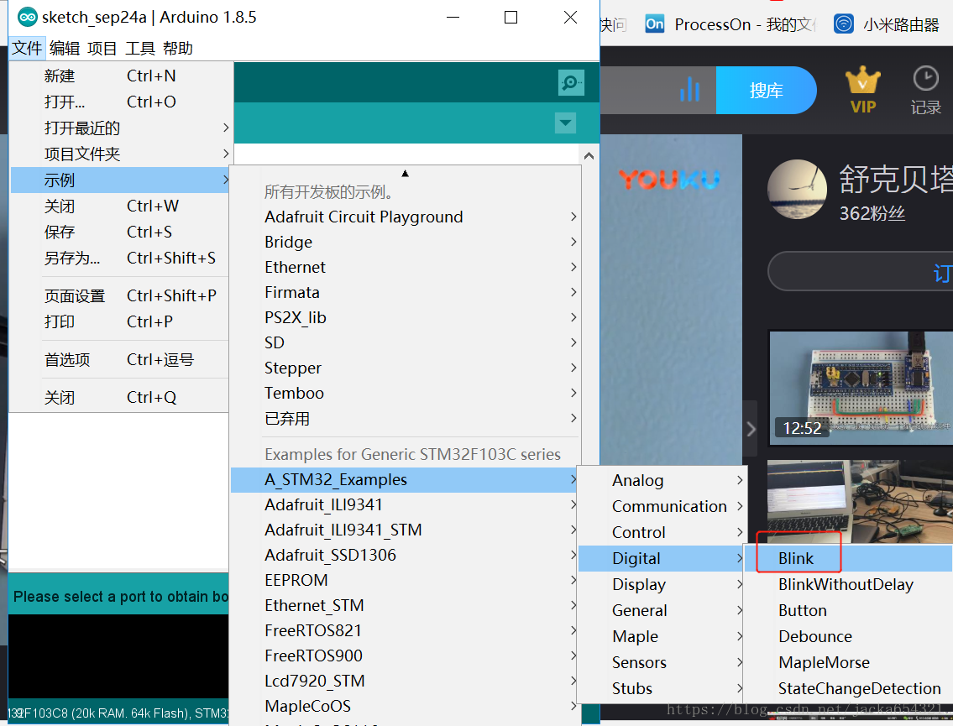Open the 编辑 menu
The height and width of the screenshot is (726, 953).
pos(65,48)
